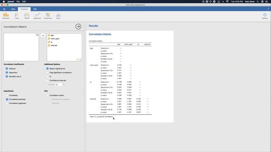Viewport: 271px width, 152px height.
Task: Select the Correlated positively radio
Action: tap(7, 99)
